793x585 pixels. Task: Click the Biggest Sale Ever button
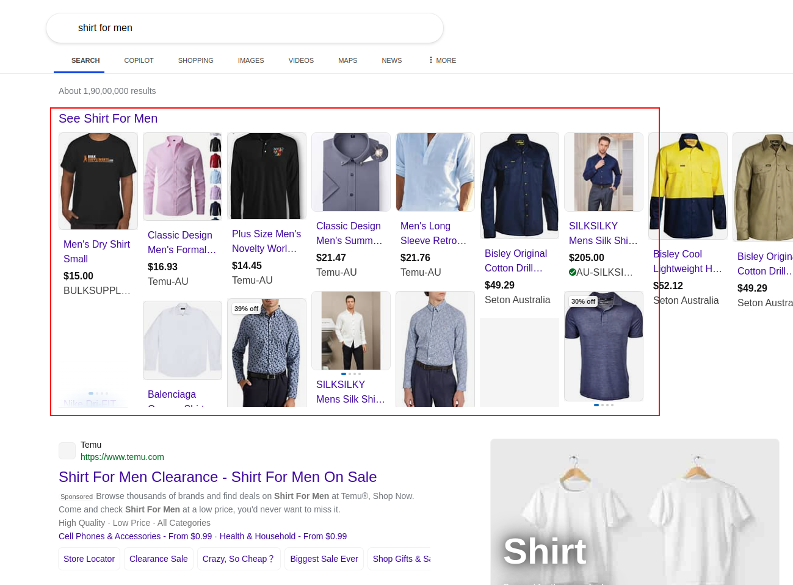coord(324,559)
